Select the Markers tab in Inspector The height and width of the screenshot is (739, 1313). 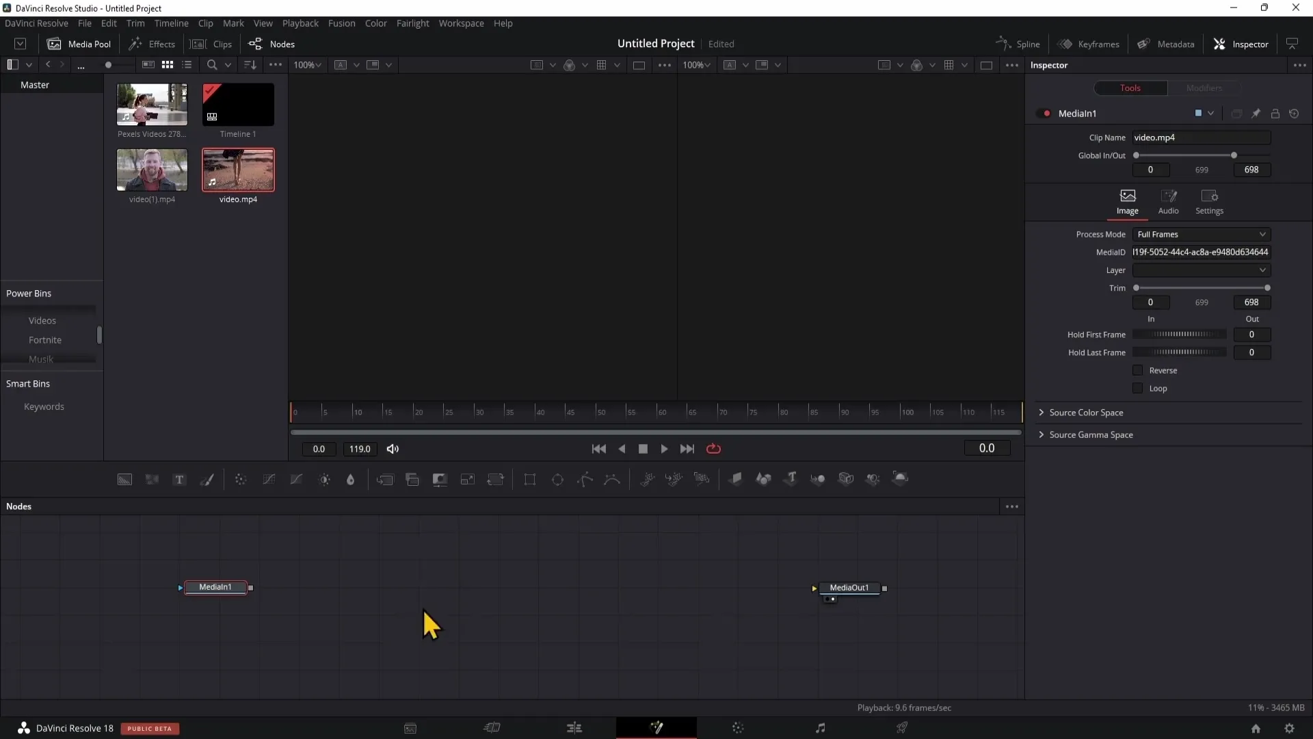1204,88
